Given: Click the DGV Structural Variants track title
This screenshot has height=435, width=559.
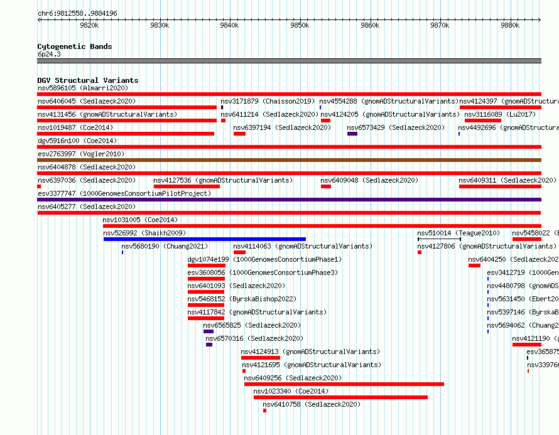Looking at the screenshot, I should pos(88,80).
